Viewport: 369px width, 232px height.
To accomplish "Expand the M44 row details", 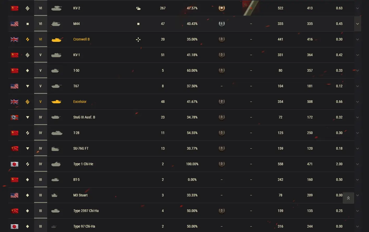I will tap(358, 24).
